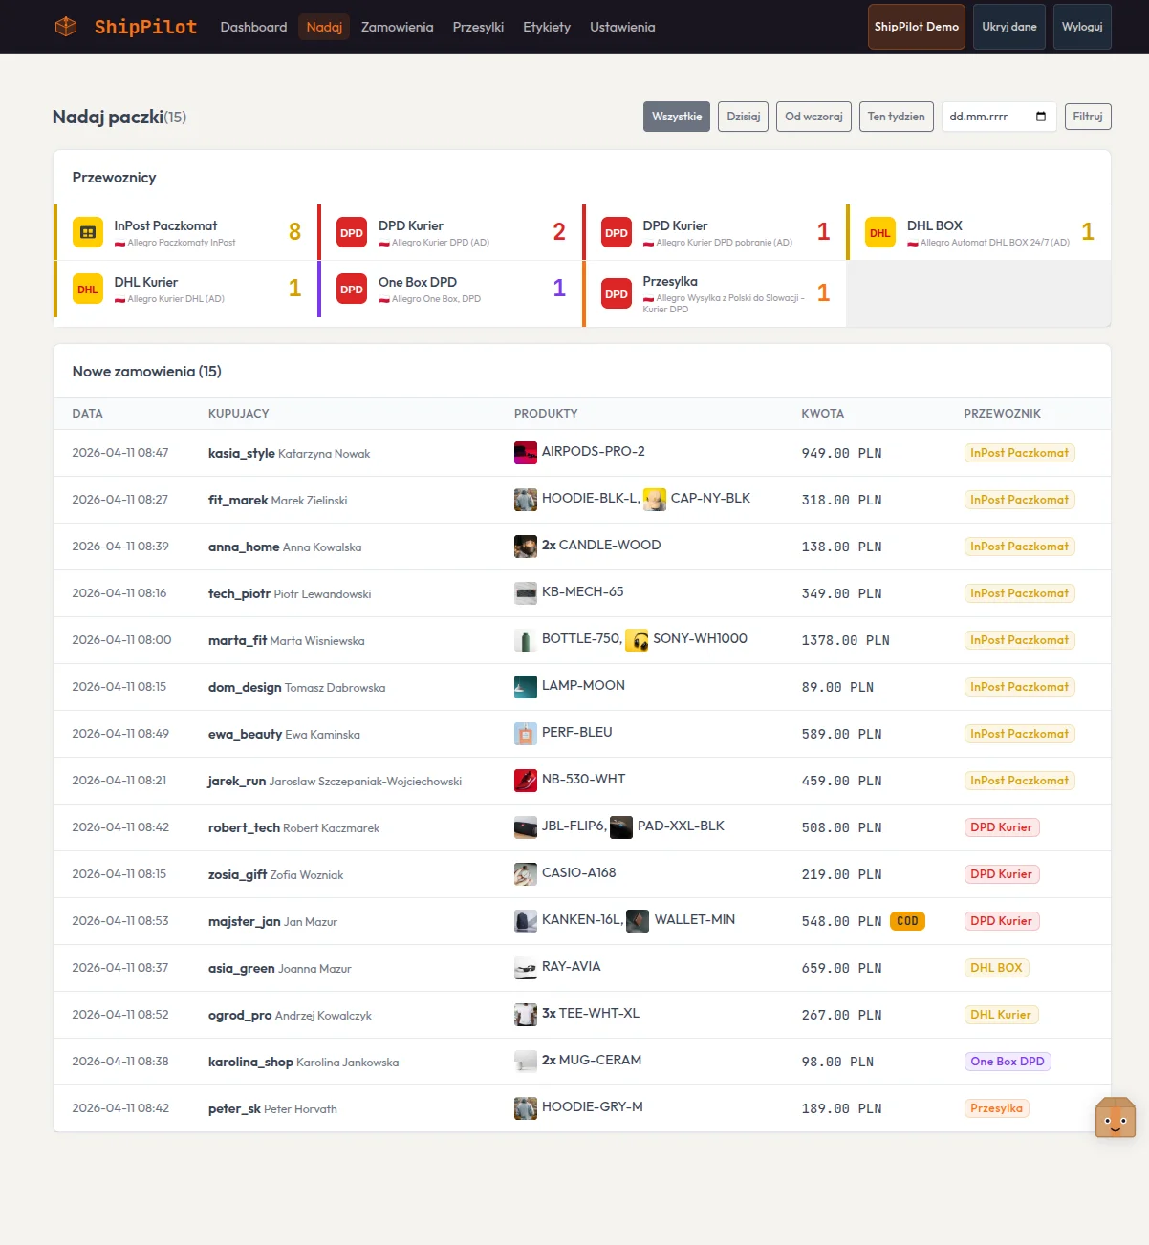Toggle the Dzisiaj date filter
1149x1245 pixels.
point(744,117)
